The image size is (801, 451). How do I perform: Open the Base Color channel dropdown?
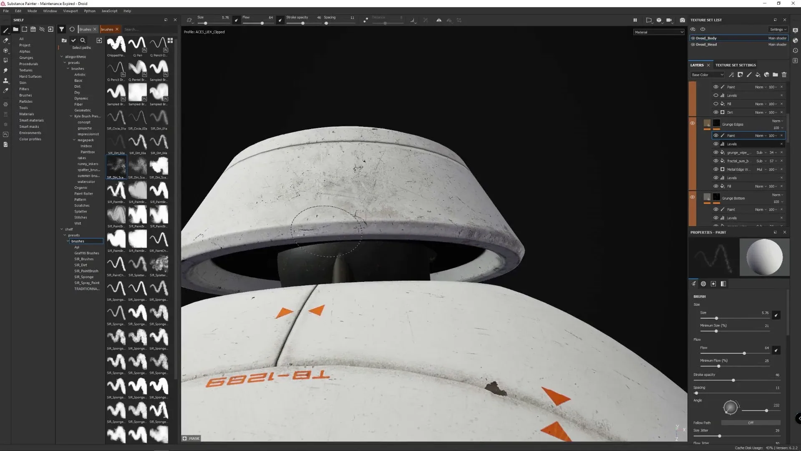(708, 75)
